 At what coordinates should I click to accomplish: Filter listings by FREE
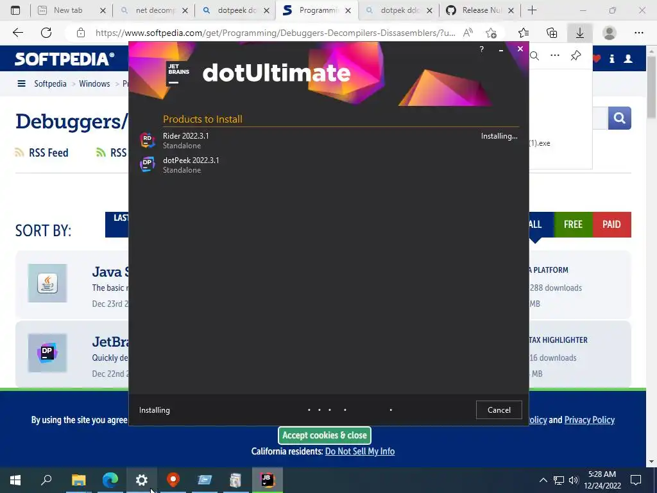point(573,224)
